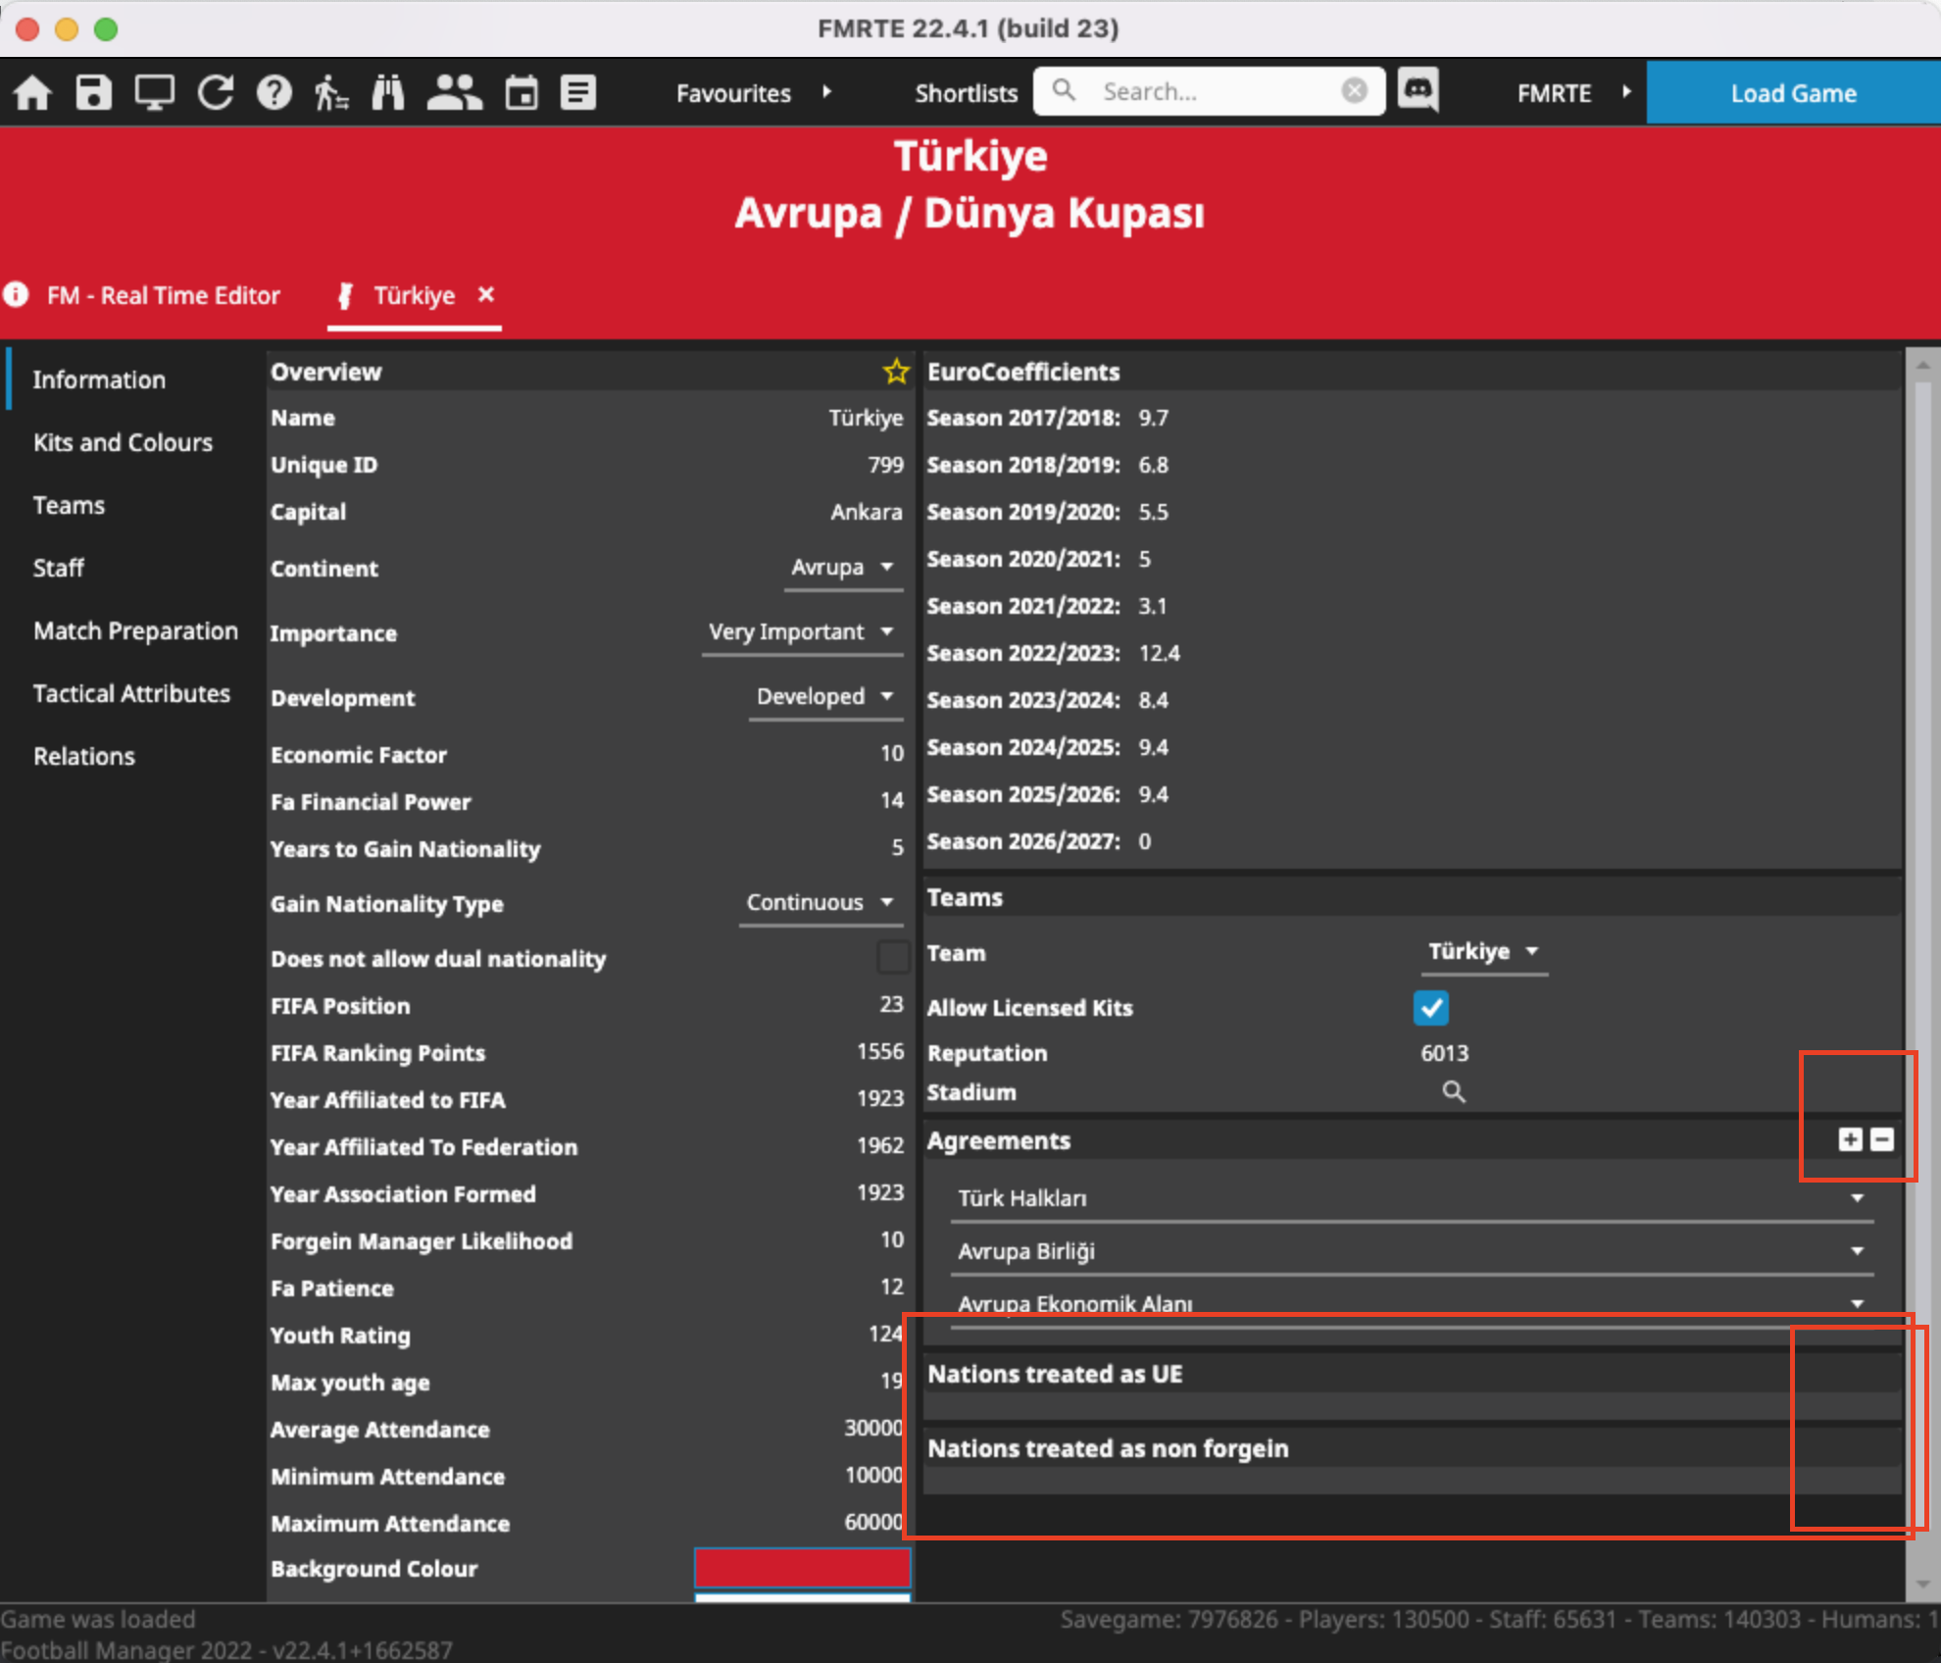The image size is (1941, 1663).
Task: Click the Search input field
Action: 1210,91
